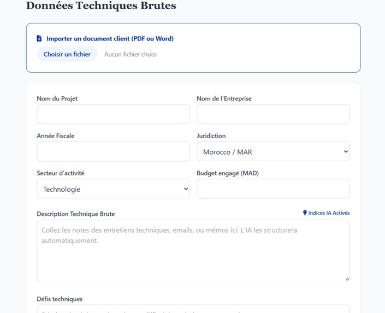Focus the Année Fiscale input field
The width and height of the screenshot is (385, 313).
coord(113,152)
